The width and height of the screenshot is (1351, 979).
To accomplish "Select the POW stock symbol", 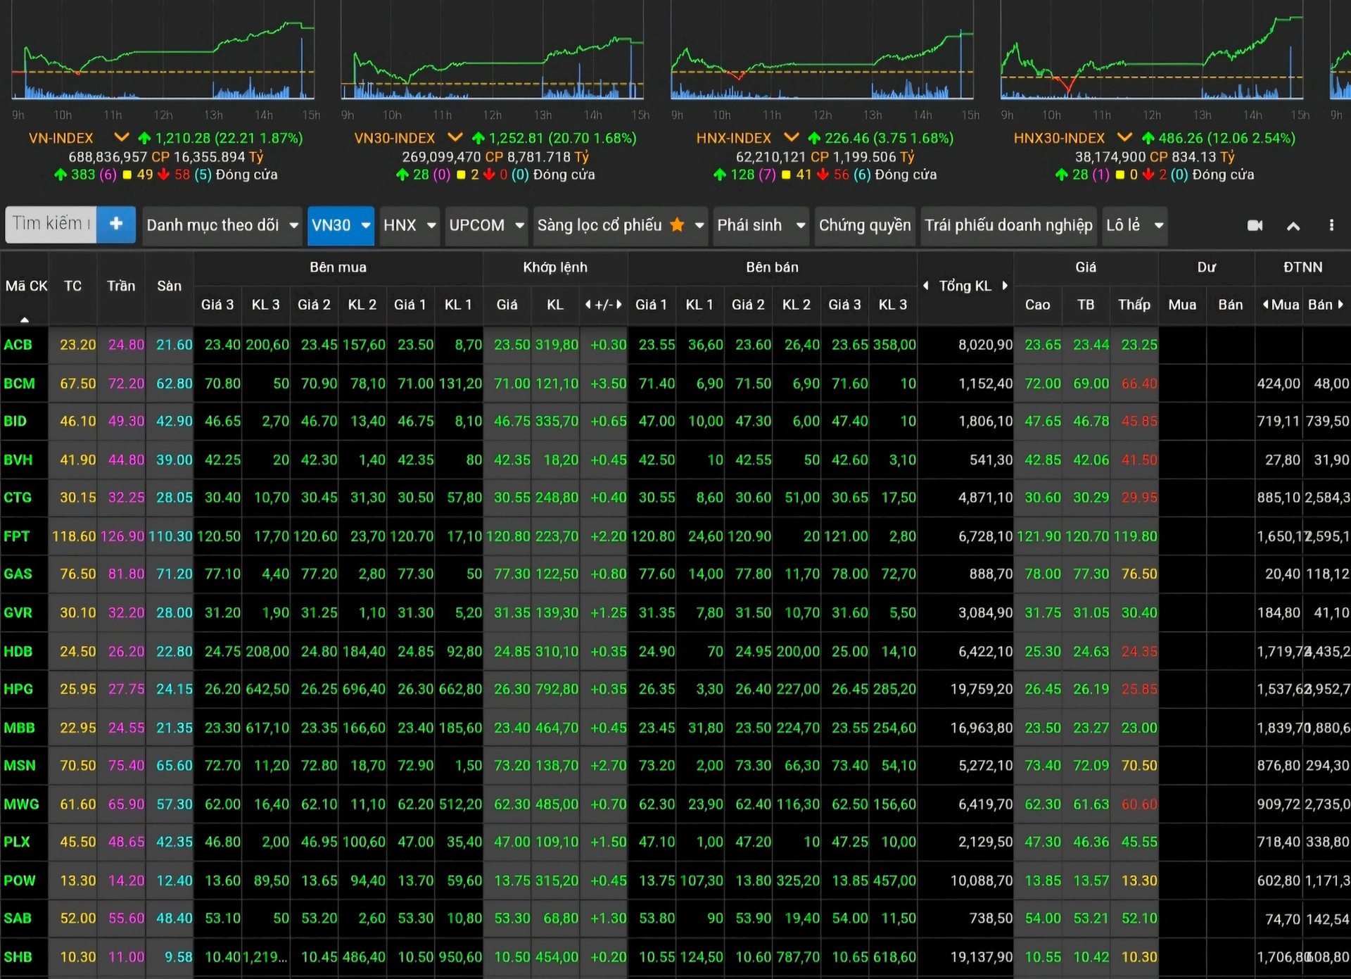I will point(20,880).
